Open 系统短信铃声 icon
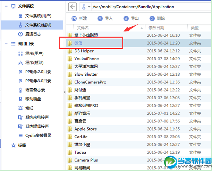Viewport: 212px width, 171px height. click(20, 126)
